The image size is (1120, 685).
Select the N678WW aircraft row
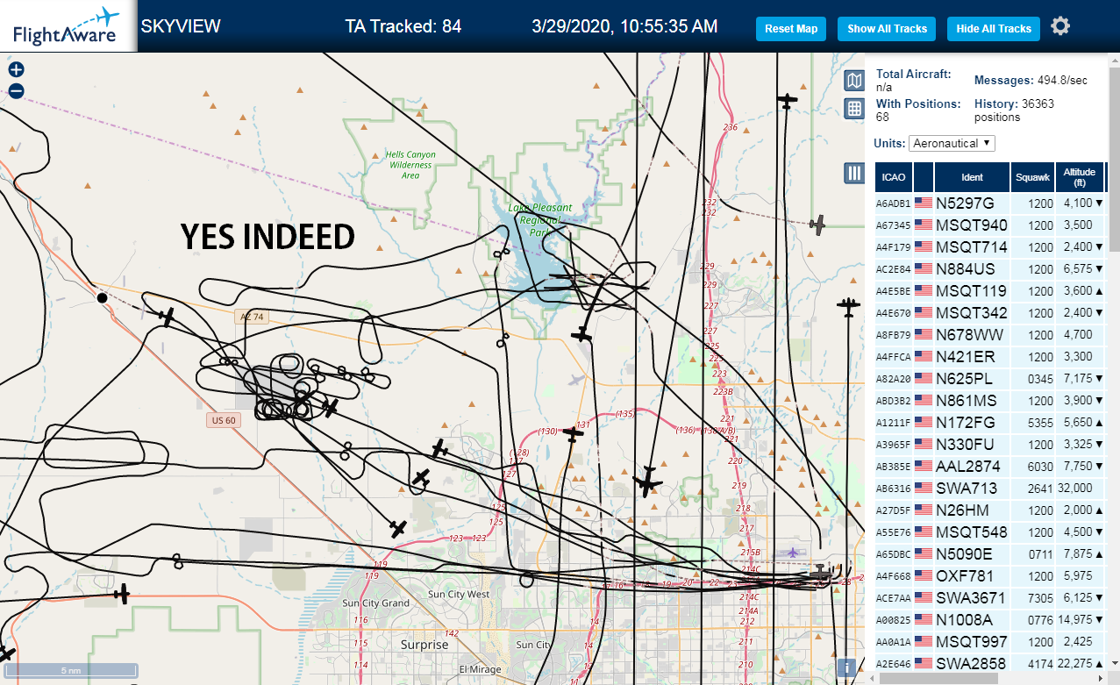tap(991, 334)
